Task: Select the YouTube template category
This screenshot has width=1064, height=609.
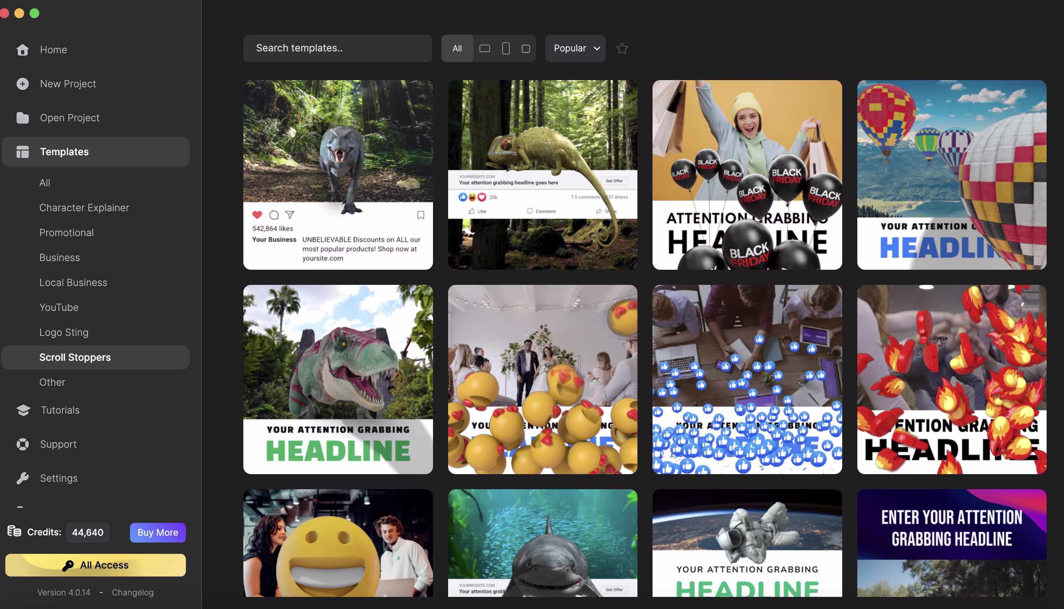Action: (x=59, y=307)
